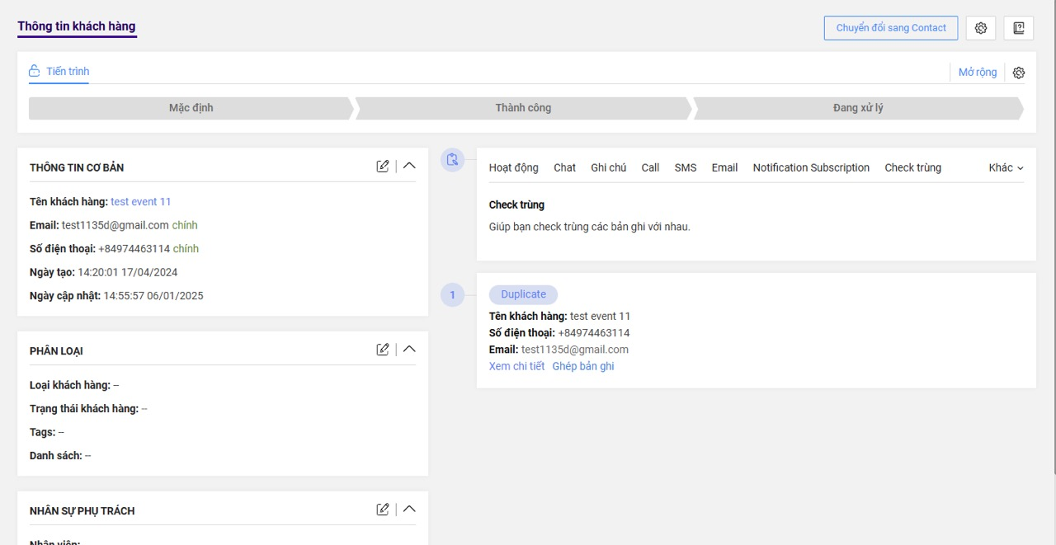The height and width of the screenshot is (545, 1056).
Task: Click the phone number in basic info
Action: (134, 248)
